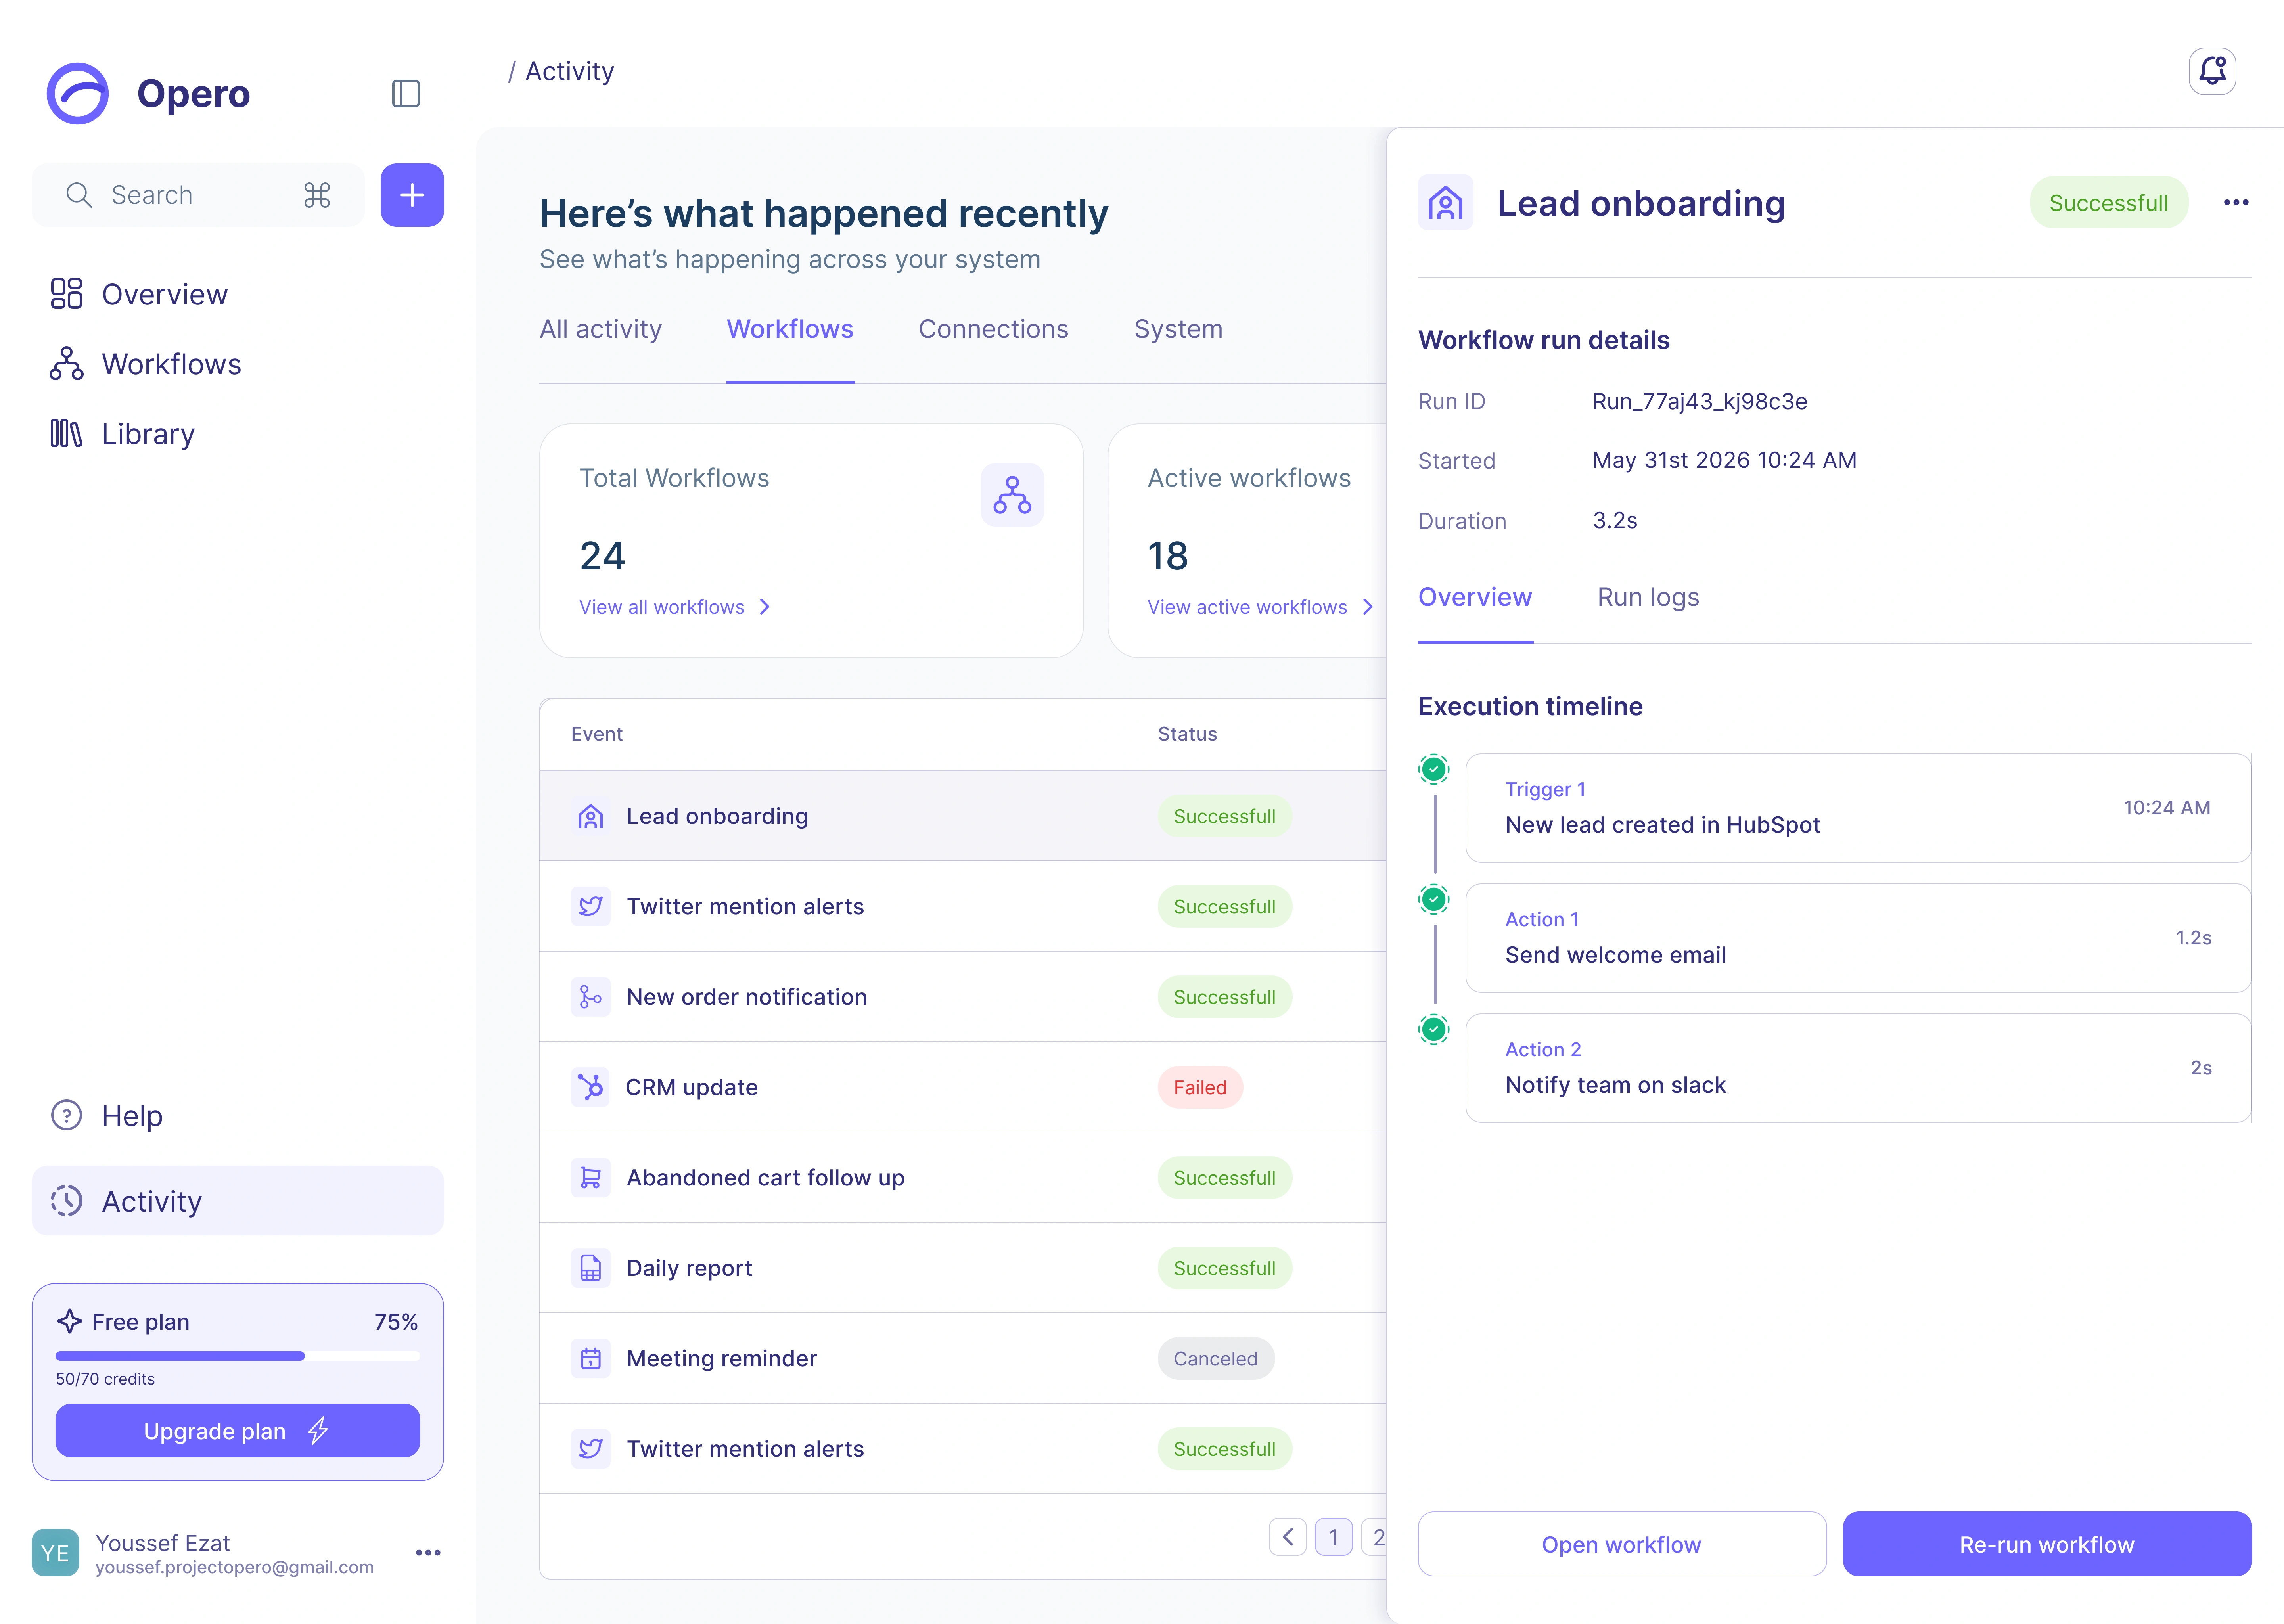The width and height of the screenshot is (2284, 1624).
Task: Click the Daily report document icon
Action: point(590,1268)
